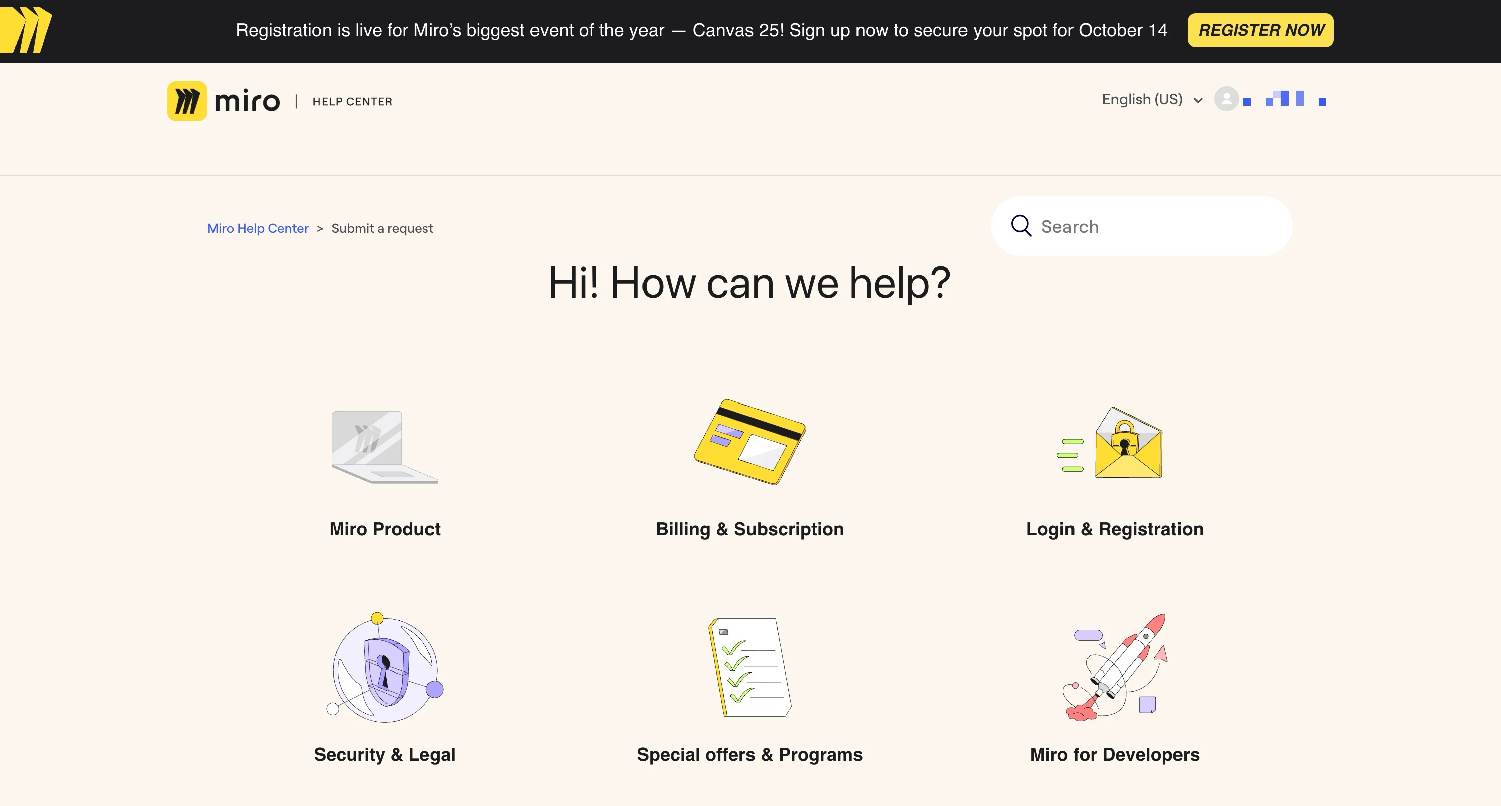
Task: Open the Security & Legal category label
Action: pyautogui.click(x=385, y=754)
